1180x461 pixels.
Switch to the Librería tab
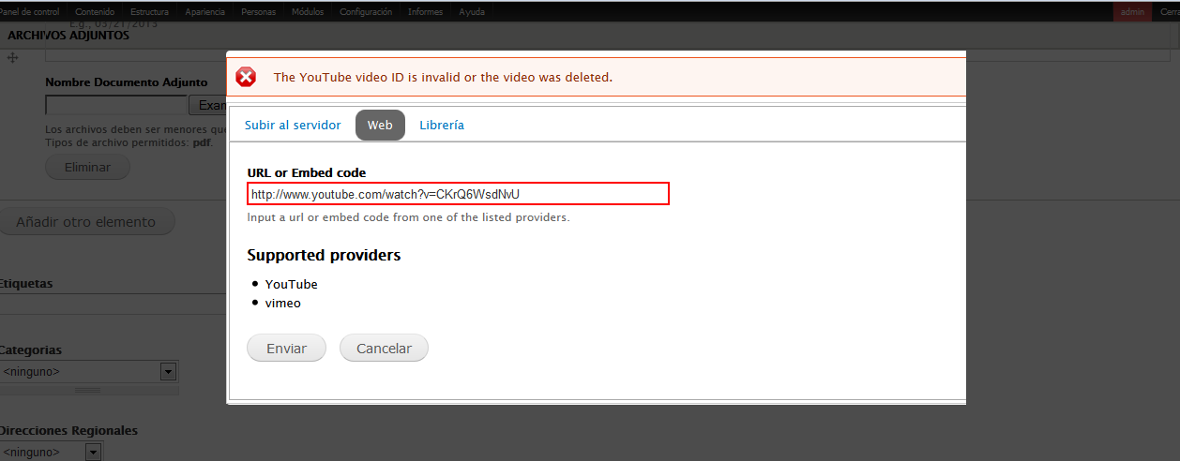click(x=442, y=125)
